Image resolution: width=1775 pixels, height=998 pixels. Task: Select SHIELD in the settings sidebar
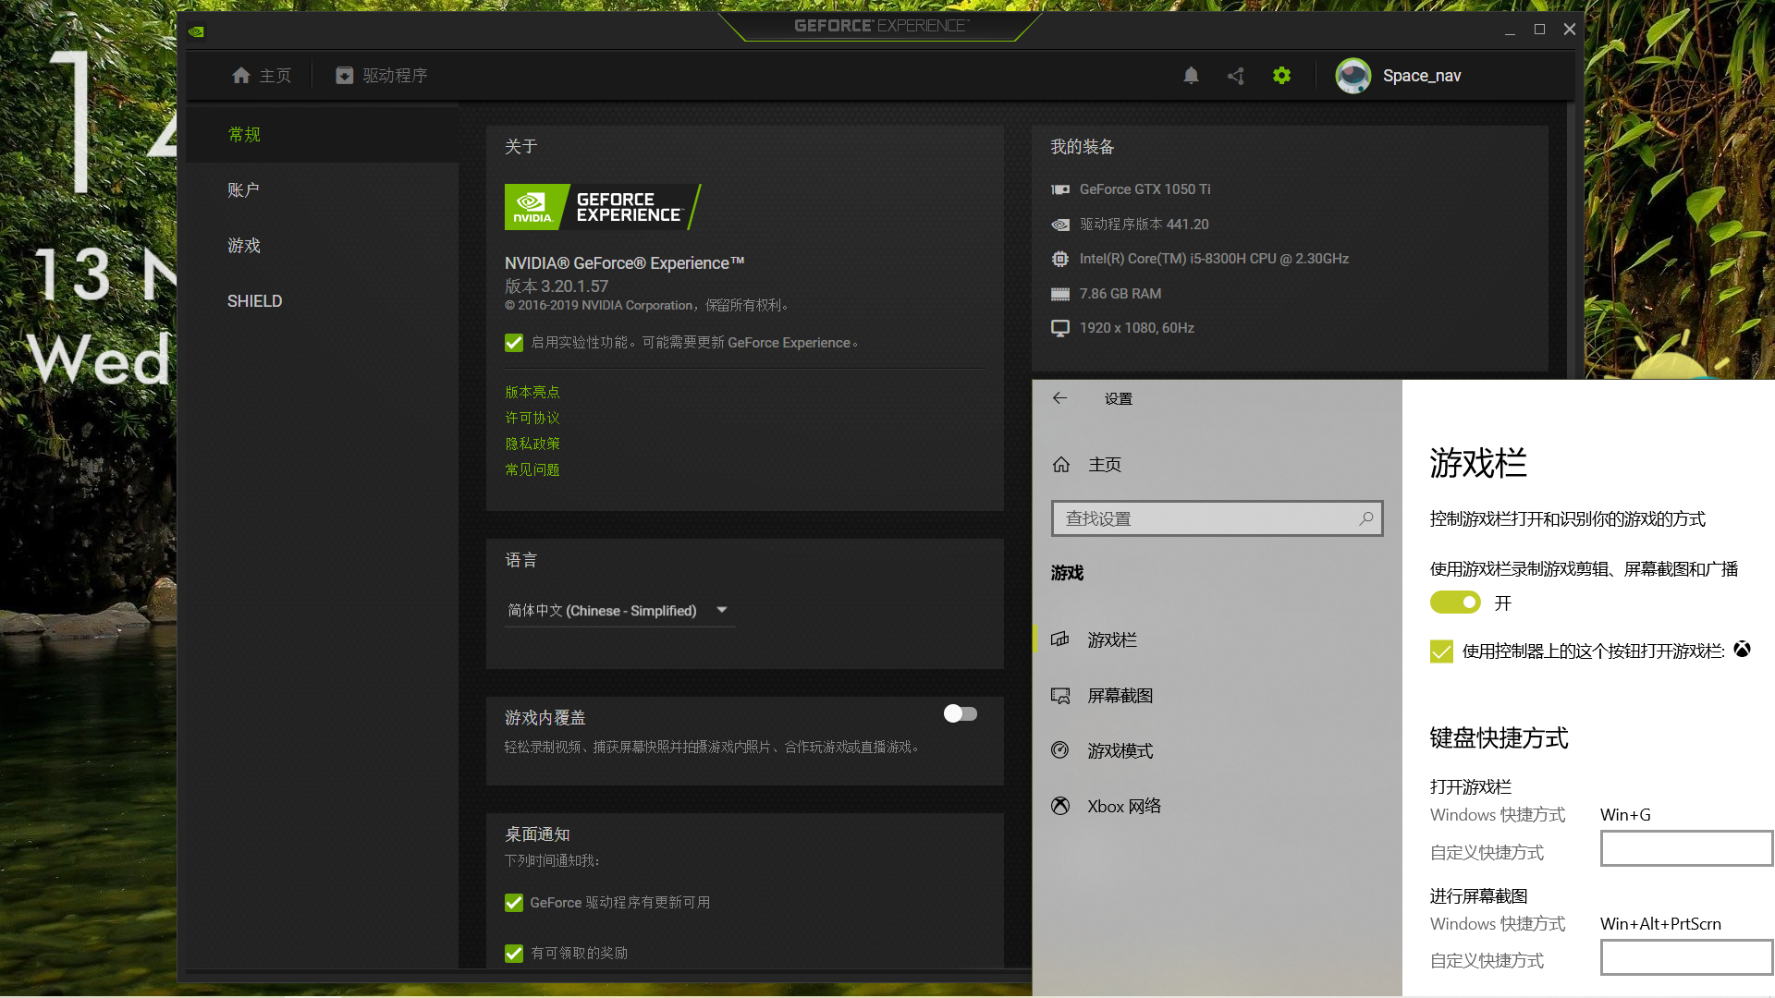click(x=322, y=301)
